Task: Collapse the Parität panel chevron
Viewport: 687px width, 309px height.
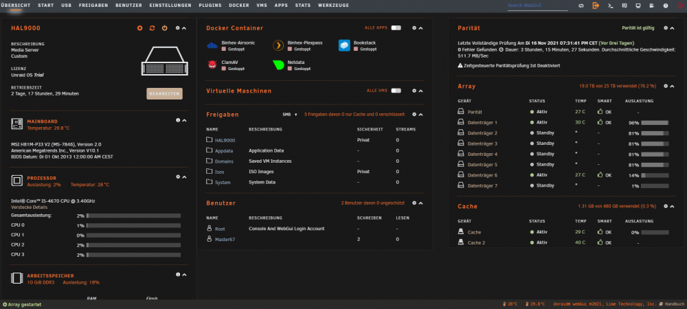Action: [x=672, y=28]
